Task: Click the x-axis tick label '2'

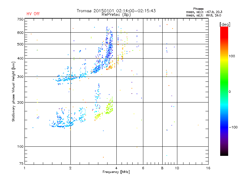Action: (x=70, y=168)
